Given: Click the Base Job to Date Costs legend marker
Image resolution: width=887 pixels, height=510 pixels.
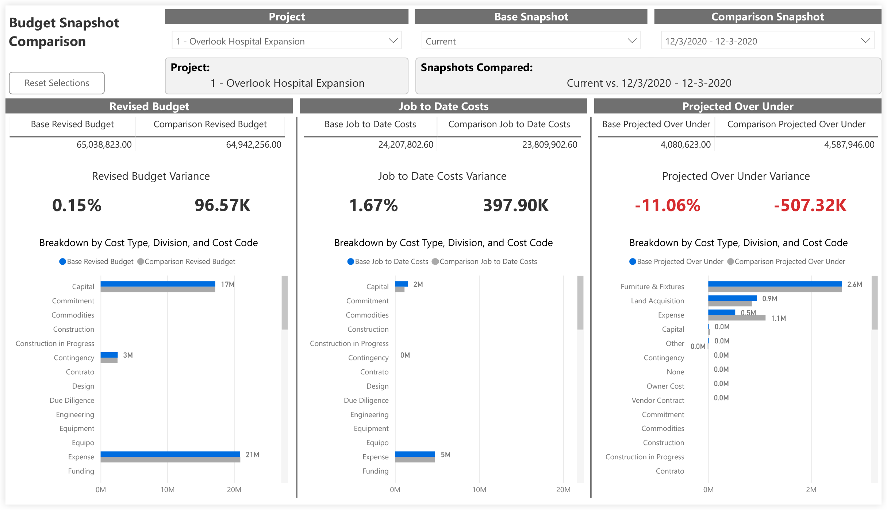Looking at the screenshot, I should pos(350,261).
